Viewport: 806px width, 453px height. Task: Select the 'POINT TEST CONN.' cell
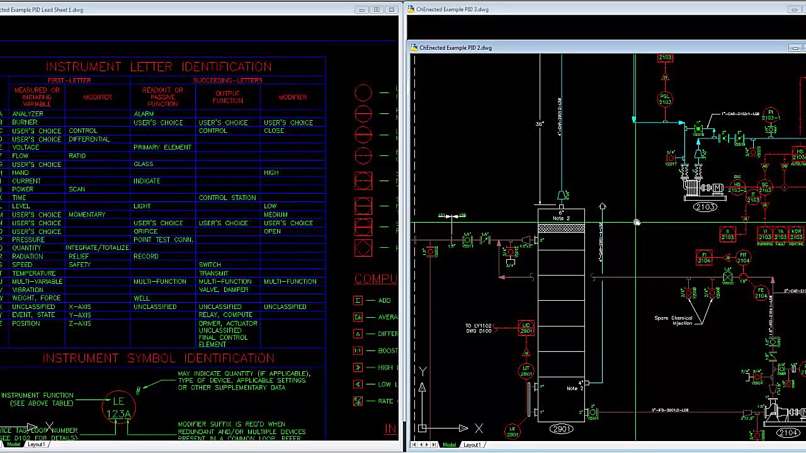[x=163, y=240]
